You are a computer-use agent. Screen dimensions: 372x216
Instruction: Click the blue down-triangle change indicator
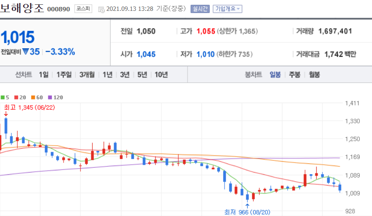point(26,51)
